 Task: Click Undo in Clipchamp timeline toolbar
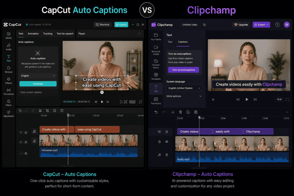[156, 112]
